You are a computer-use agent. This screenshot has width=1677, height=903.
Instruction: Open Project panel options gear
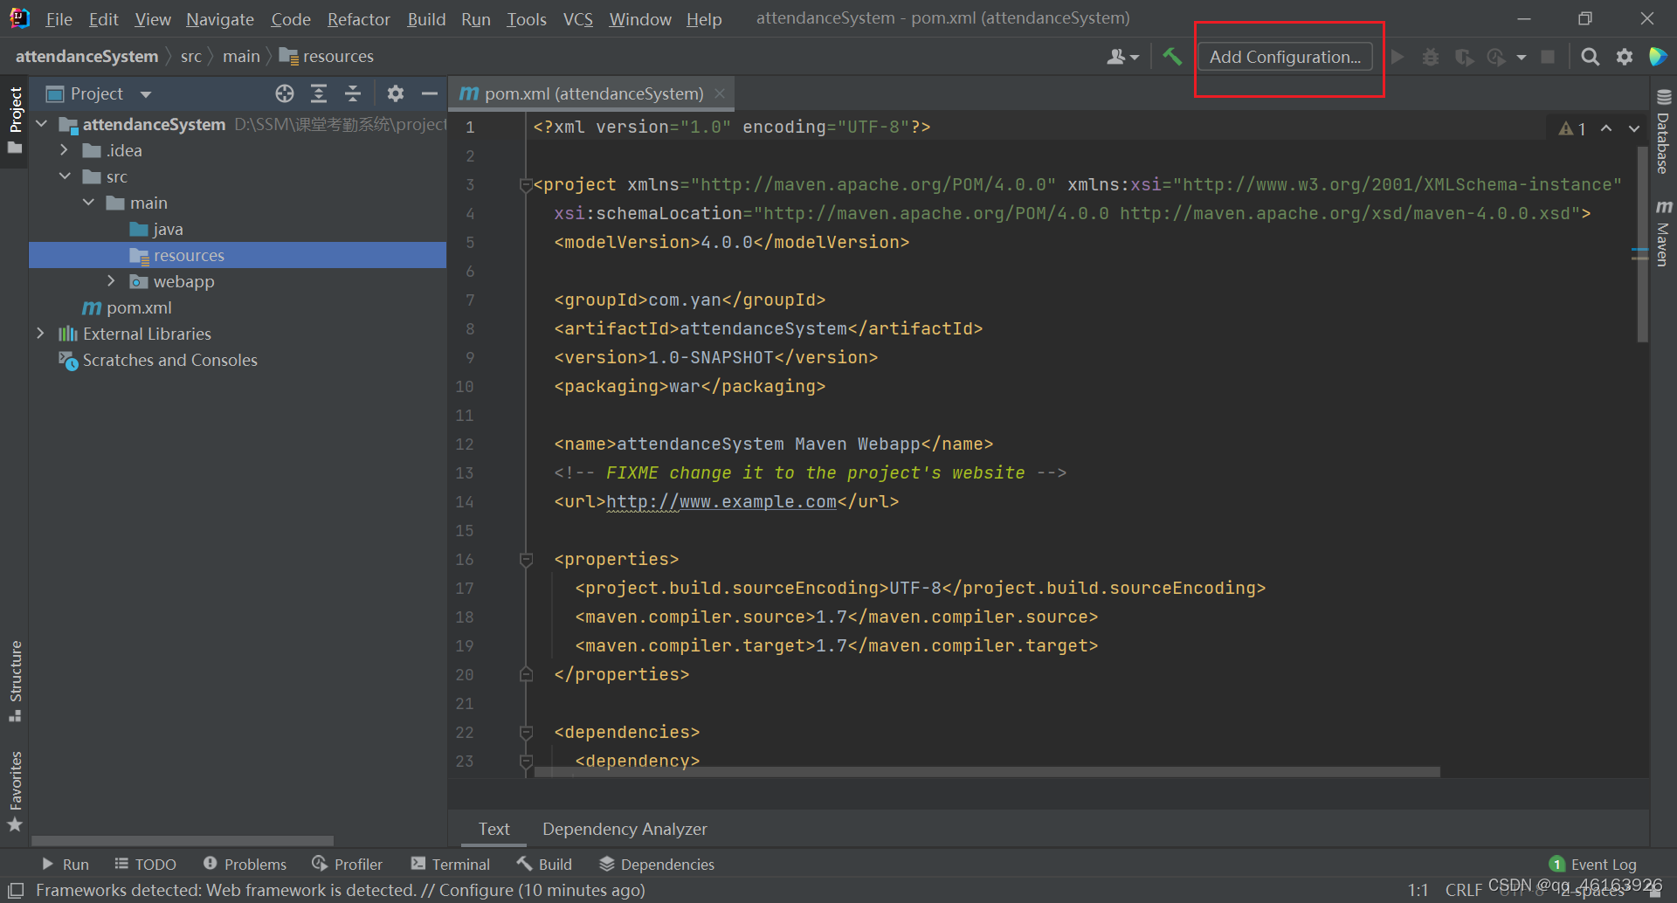pos(396,93)
